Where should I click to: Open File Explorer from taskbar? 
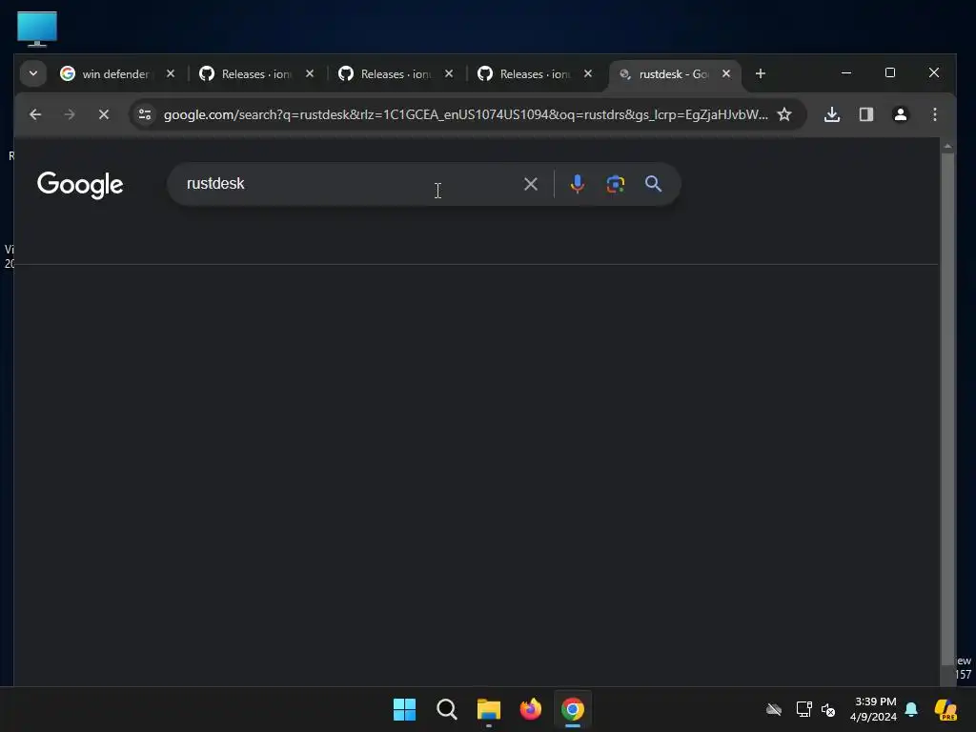click(489, 709)
